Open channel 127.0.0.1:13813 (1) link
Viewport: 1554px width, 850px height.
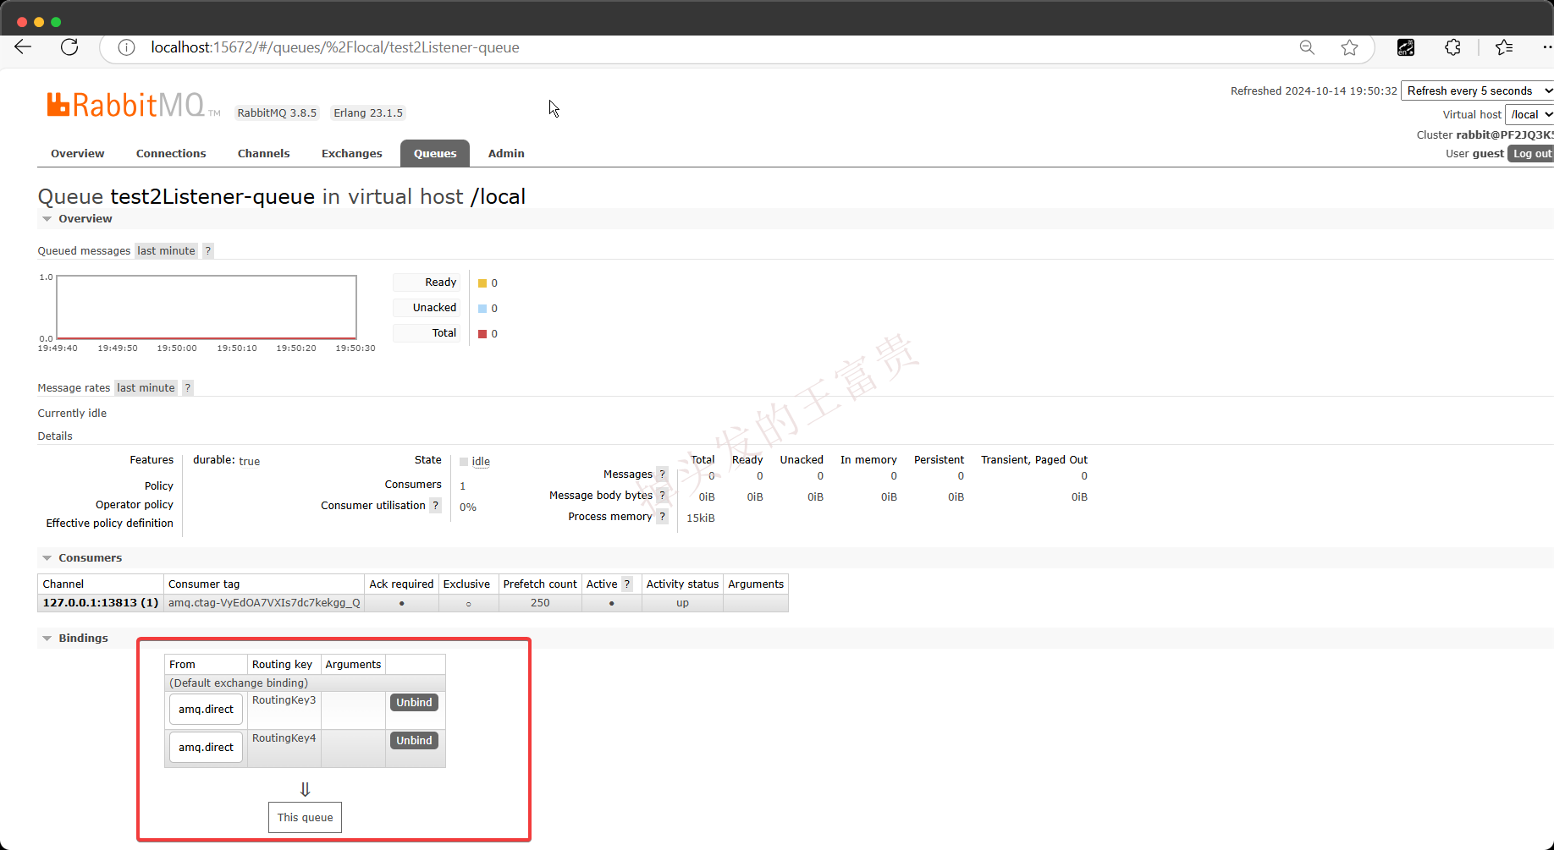click(101, 603)
